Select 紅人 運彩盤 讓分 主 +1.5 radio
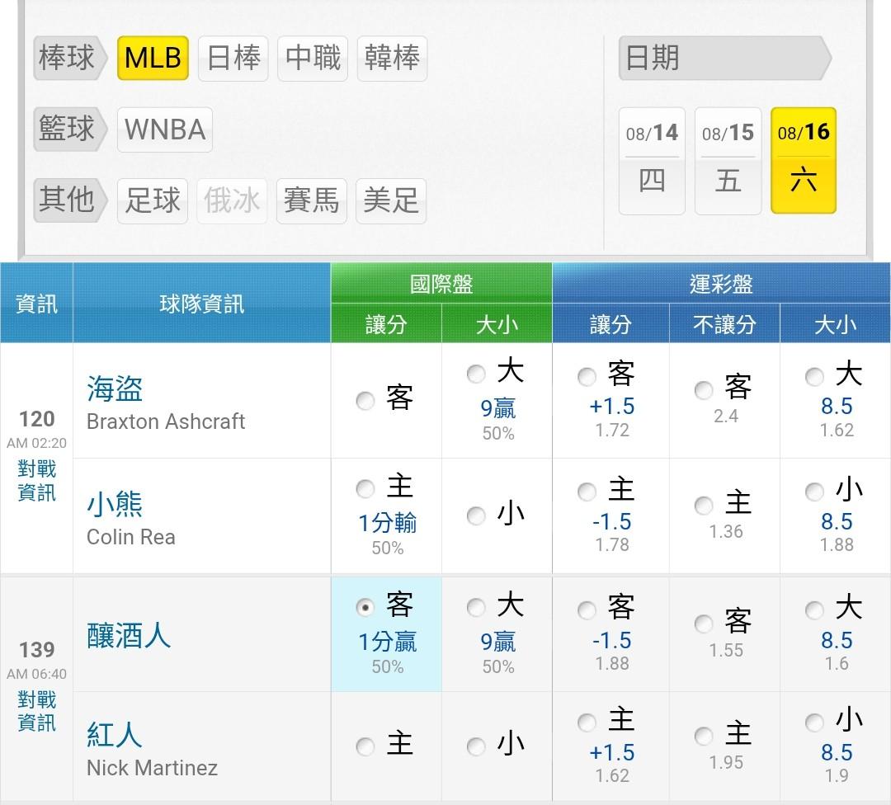 click(587, 723)
